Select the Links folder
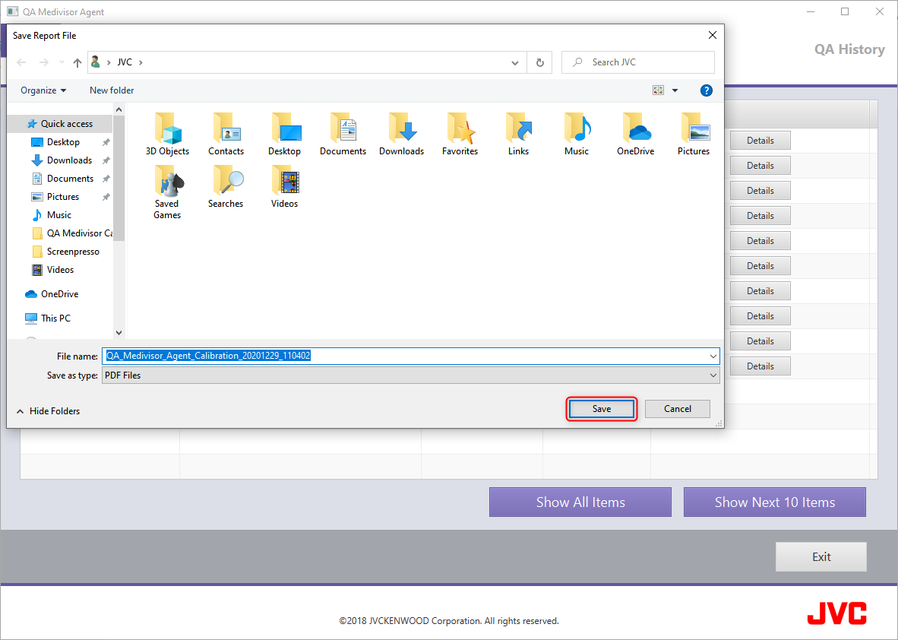Viewport: 898px width, 640px height. (x=518, y=134)
